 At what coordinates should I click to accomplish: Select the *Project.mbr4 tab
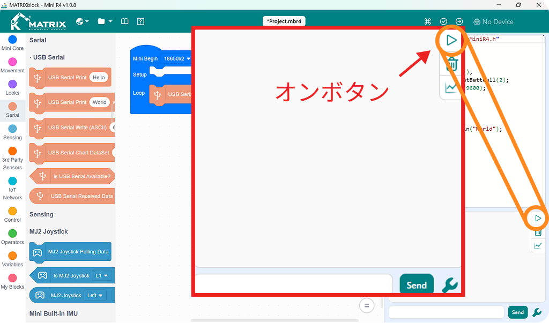(x=284, y=21)
